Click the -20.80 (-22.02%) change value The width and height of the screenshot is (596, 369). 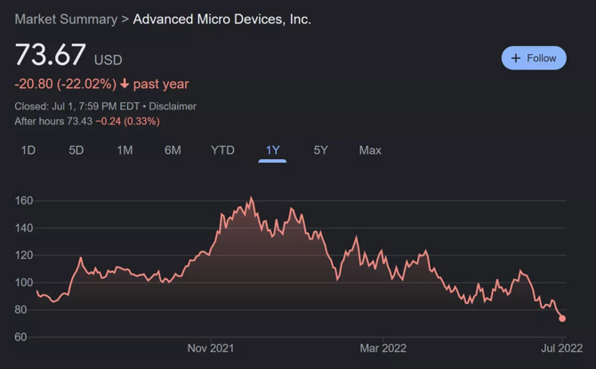65,84
